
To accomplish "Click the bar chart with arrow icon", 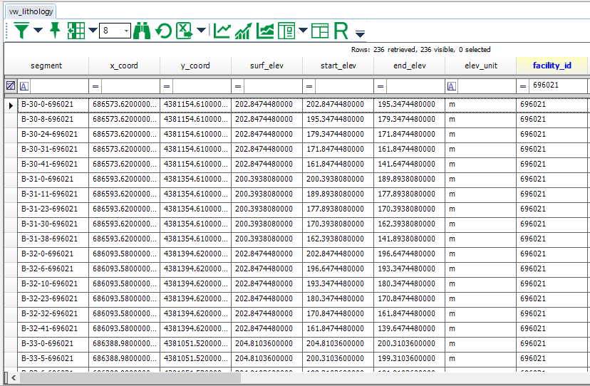I will (x=244, y=31).
